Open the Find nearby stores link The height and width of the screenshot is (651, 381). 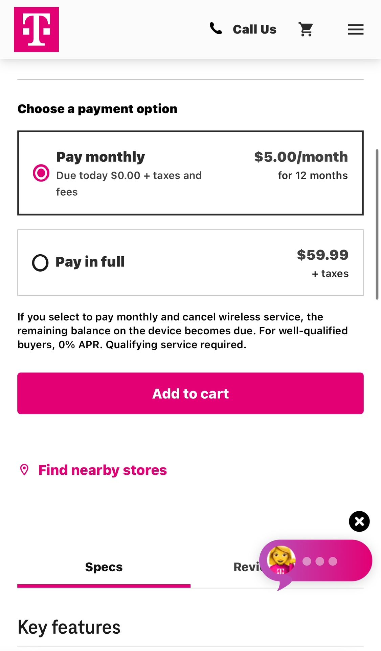(x=103, y=470)
